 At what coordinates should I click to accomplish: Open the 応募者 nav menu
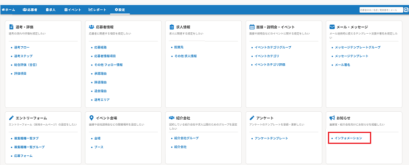pos(30,10)
